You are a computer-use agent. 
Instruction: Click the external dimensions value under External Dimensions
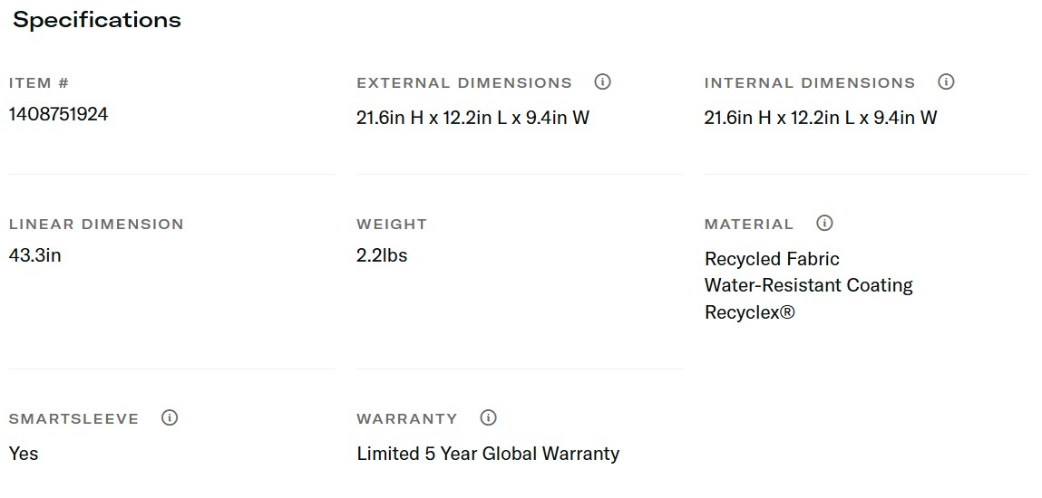tap(472, 118)
